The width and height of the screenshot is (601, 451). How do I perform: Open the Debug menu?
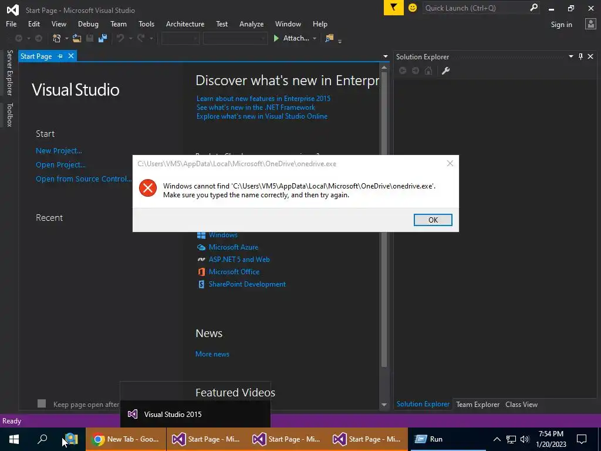pos(88,23)
